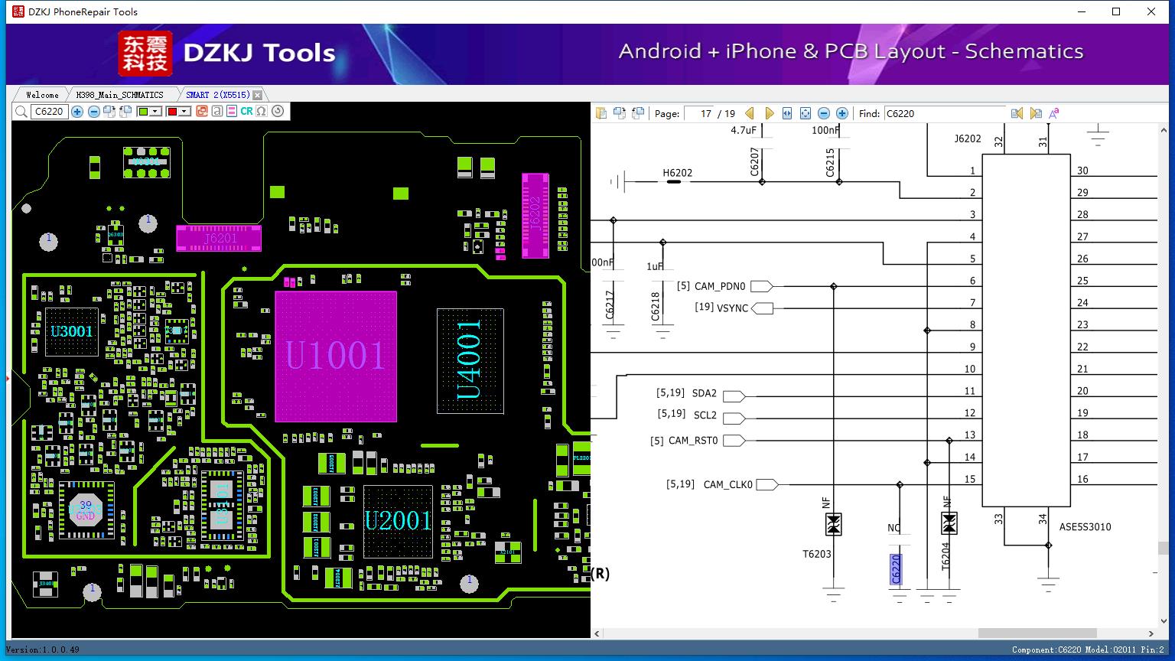
Task: Click the schematic scrollbar left arrow
Action: tap(597, 633)
